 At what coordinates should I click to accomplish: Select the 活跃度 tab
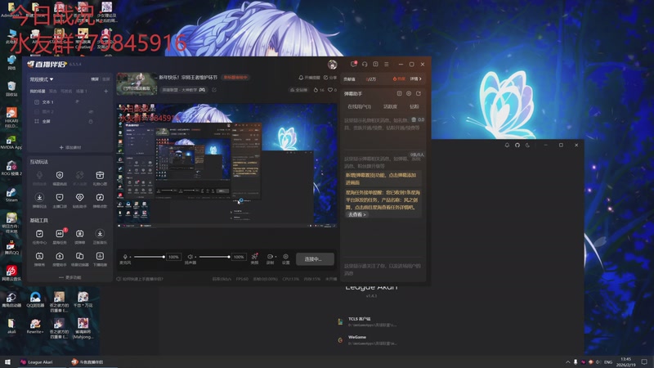click(390, 107)
